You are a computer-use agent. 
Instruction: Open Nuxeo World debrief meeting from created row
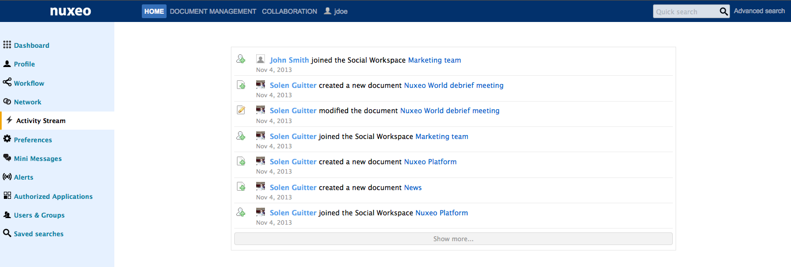pos(453,85)
